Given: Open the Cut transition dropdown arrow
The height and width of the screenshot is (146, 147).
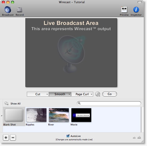Looking at the screenshot, I should click(47, 94).
